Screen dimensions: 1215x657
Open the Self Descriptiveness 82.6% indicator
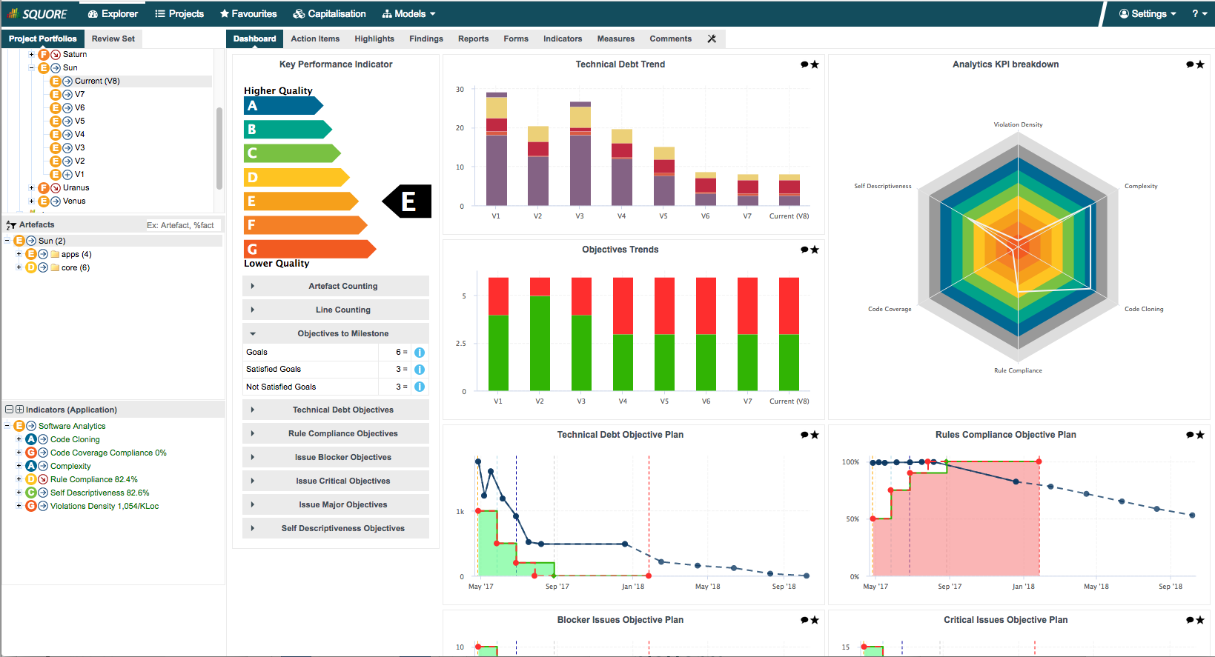click(x=100, y=493)
